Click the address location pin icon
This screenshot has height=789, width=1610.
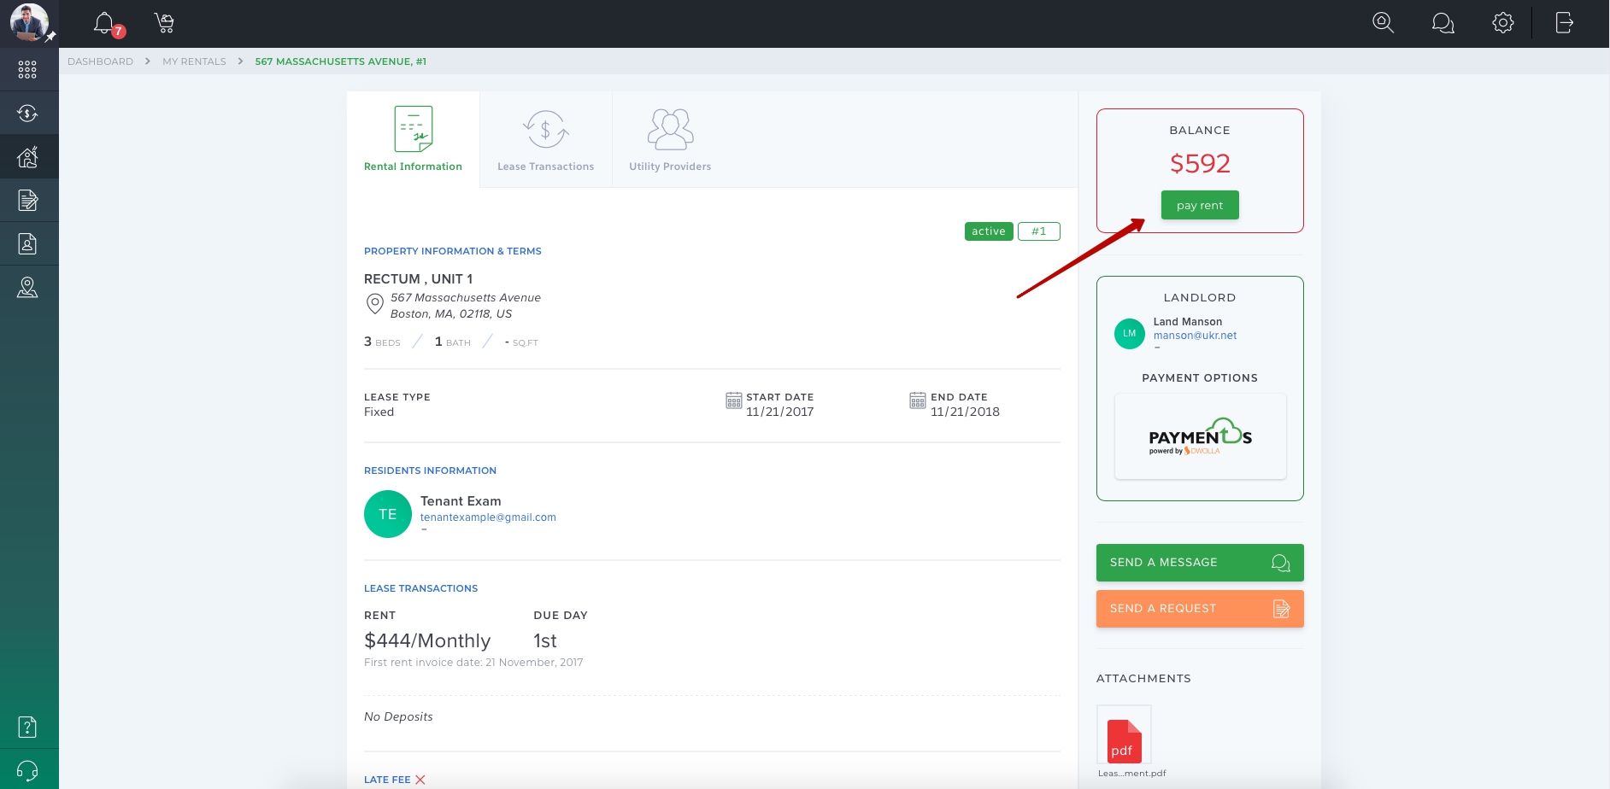[374, 304]
